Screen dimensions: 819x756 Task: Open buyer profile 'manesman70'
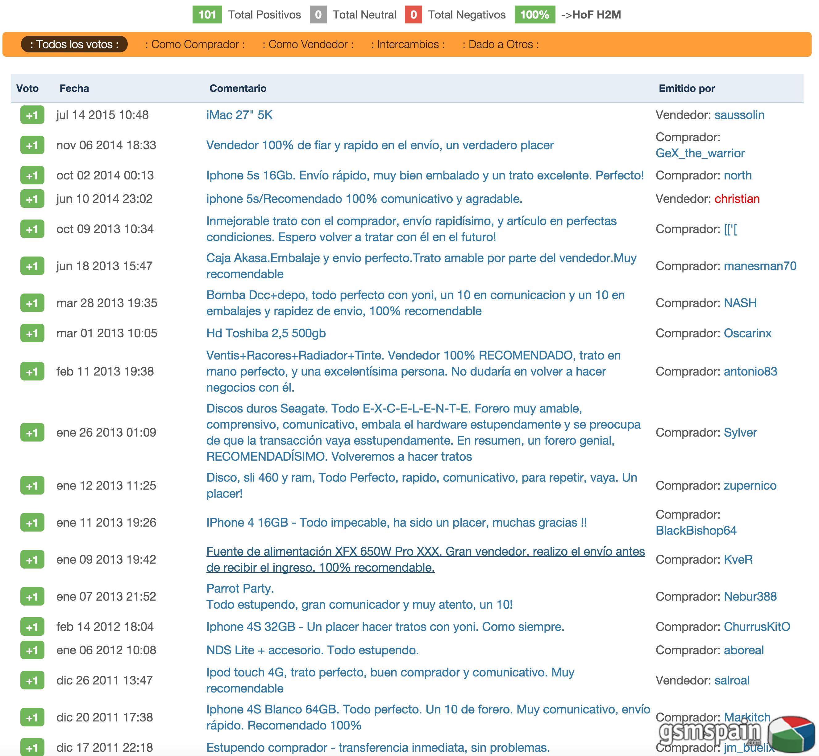coord(760,266)
